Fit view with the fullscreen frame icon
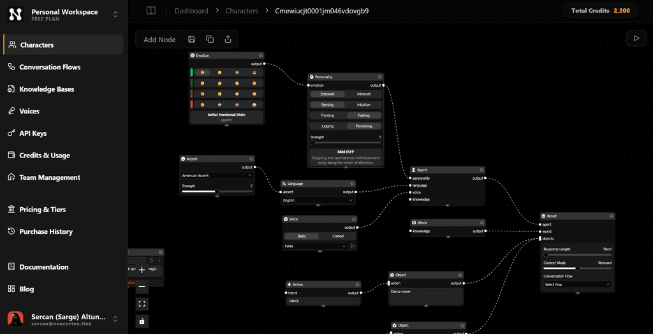 (x=142, y=304)
